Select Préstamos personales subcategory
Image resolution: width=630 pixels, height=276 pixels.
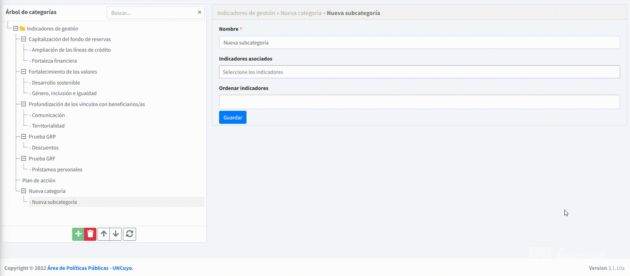pyautogui.click(x=57, y=170)
